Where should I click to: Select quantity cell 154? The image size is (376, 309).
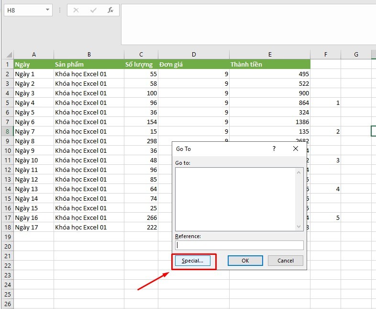pos(141,122)
